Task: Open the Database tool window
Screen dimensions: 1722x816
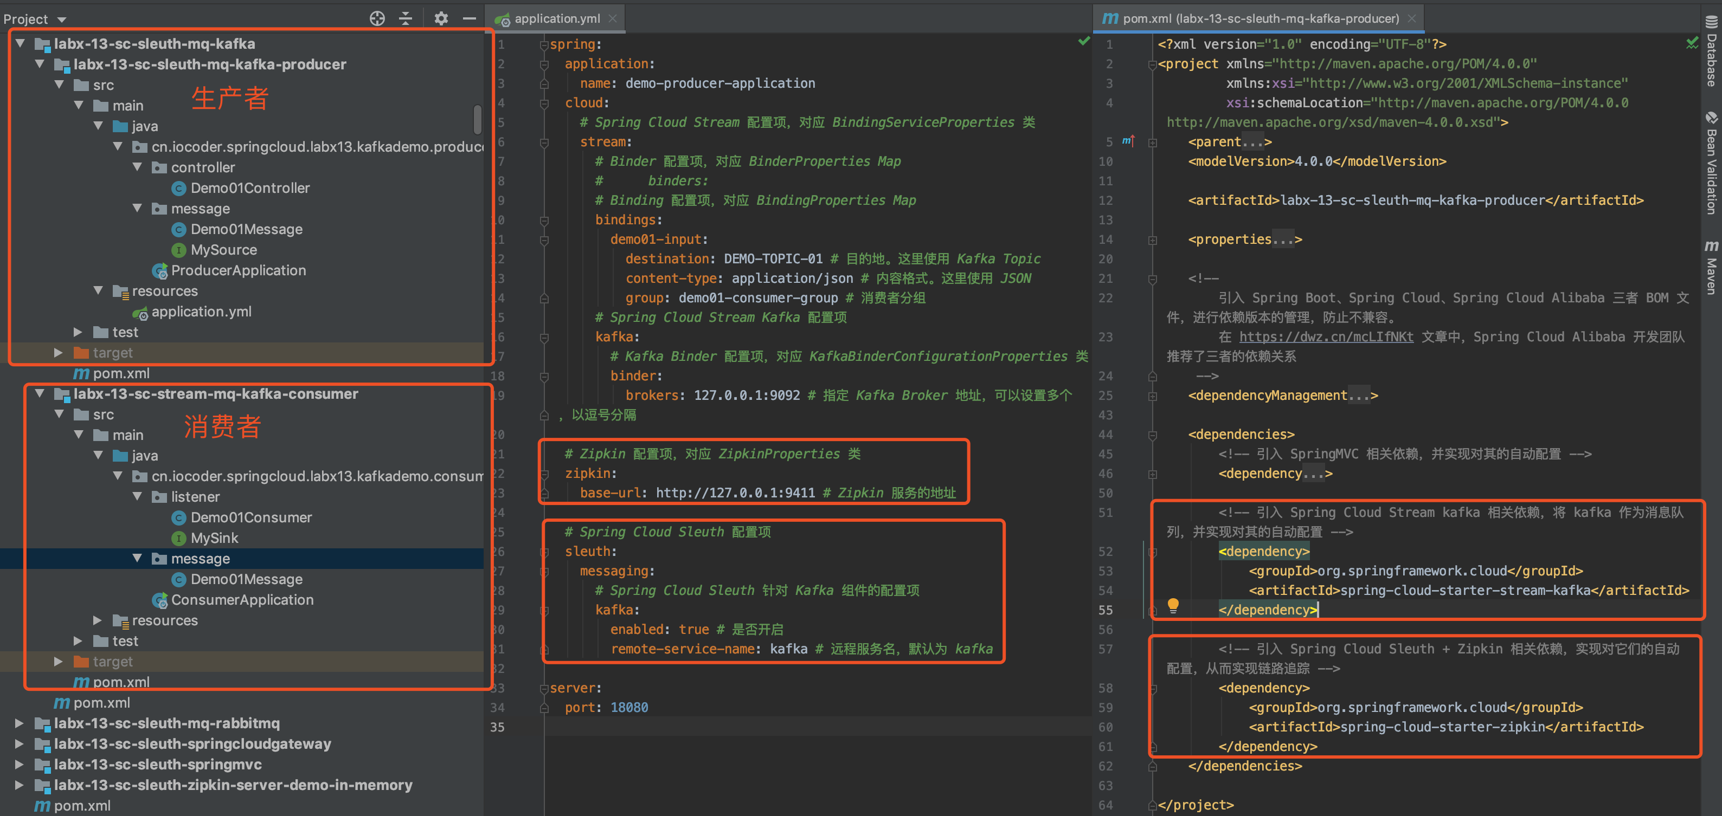Action: pos(1711,52)
